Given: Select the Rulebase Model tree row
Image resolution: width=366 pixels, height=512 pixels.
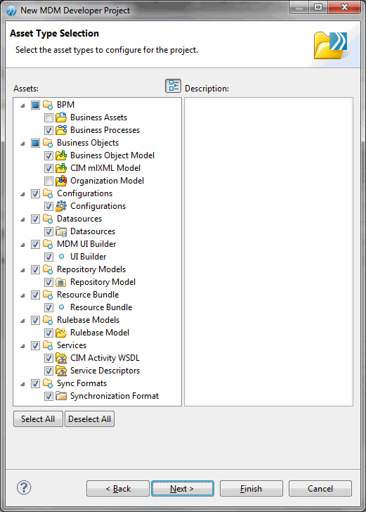Looking at the screenshot, I should [100, 333].
